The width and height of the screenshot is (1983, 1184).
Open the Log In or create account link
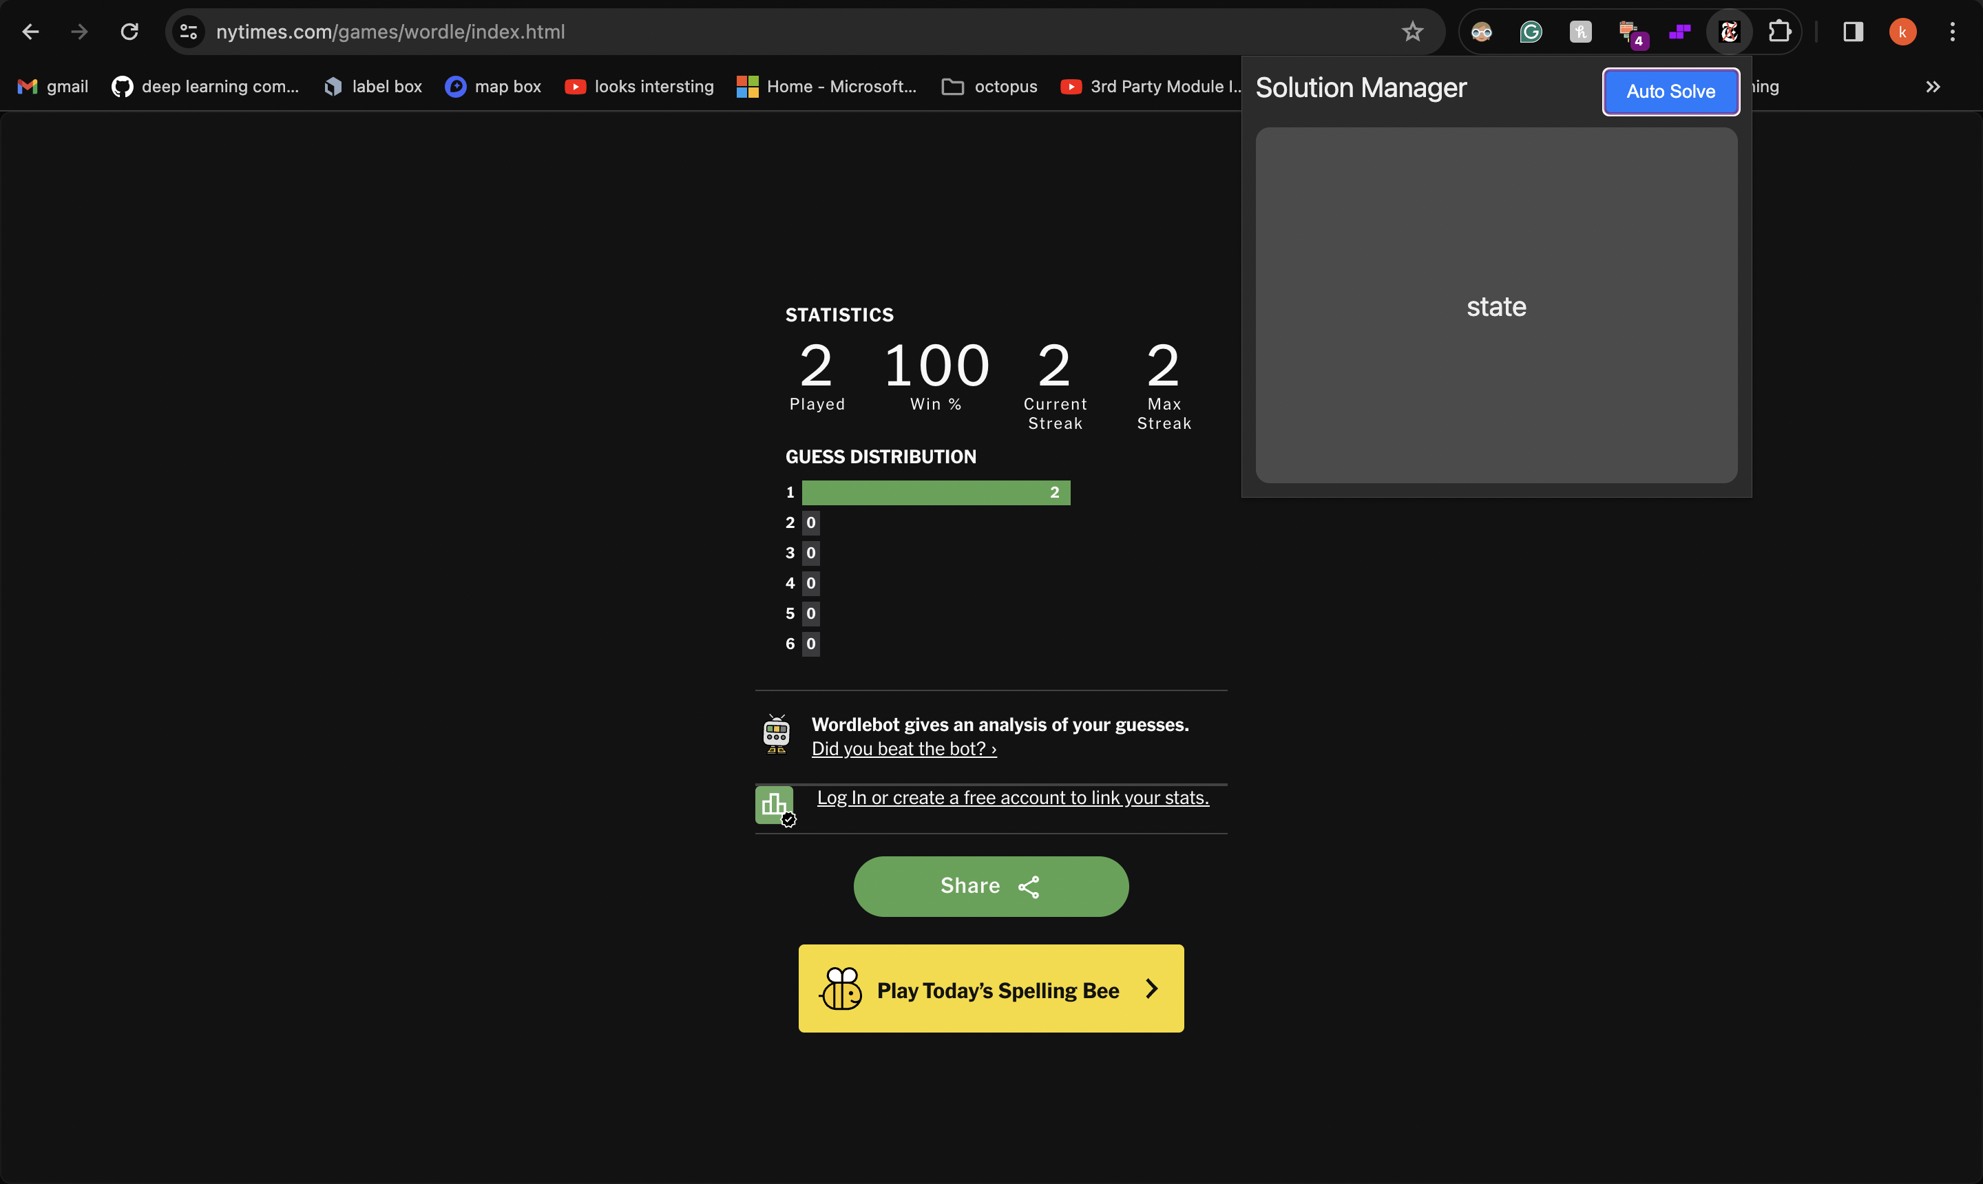click(1012, 798)
